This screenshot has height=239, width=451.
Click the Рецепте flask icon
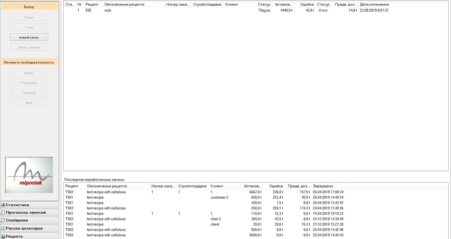(3, 236)
